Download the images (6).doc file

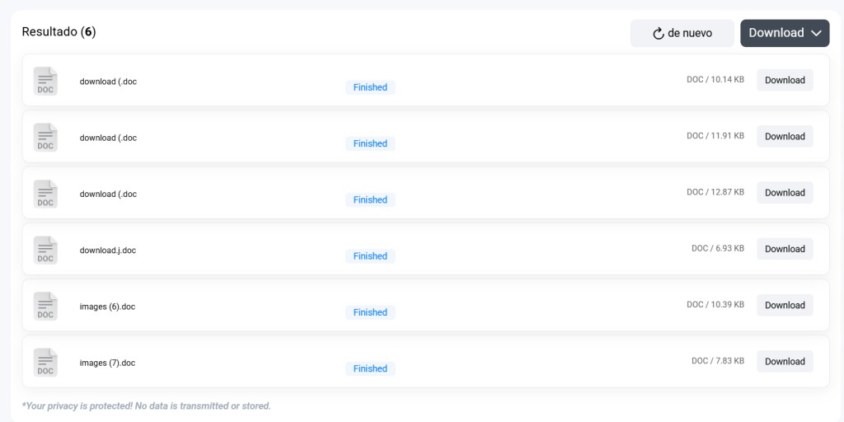tap(785, 305)
